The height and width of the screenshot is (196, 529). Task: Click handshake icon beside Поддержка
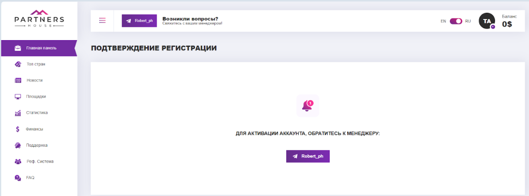[18, 145]
